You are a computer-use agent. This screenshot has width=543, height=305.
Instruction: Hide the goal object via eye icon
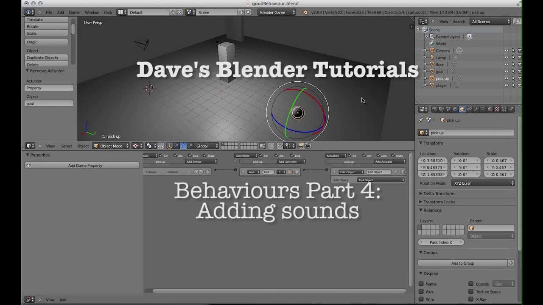click(x=506, y=72)
